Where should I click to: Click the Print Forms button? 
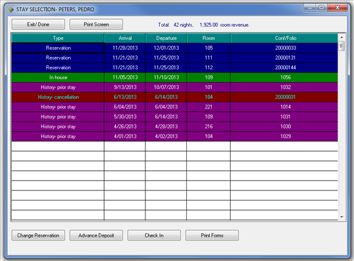pos(212,235)
